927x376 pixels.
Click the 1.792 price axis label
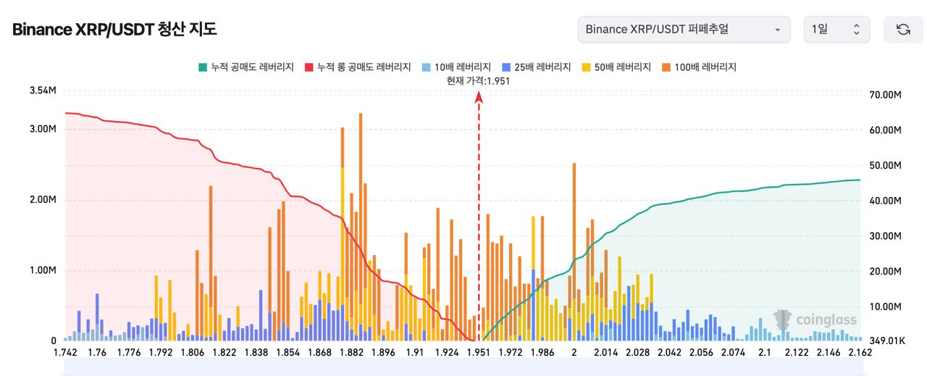coord(160,353)
